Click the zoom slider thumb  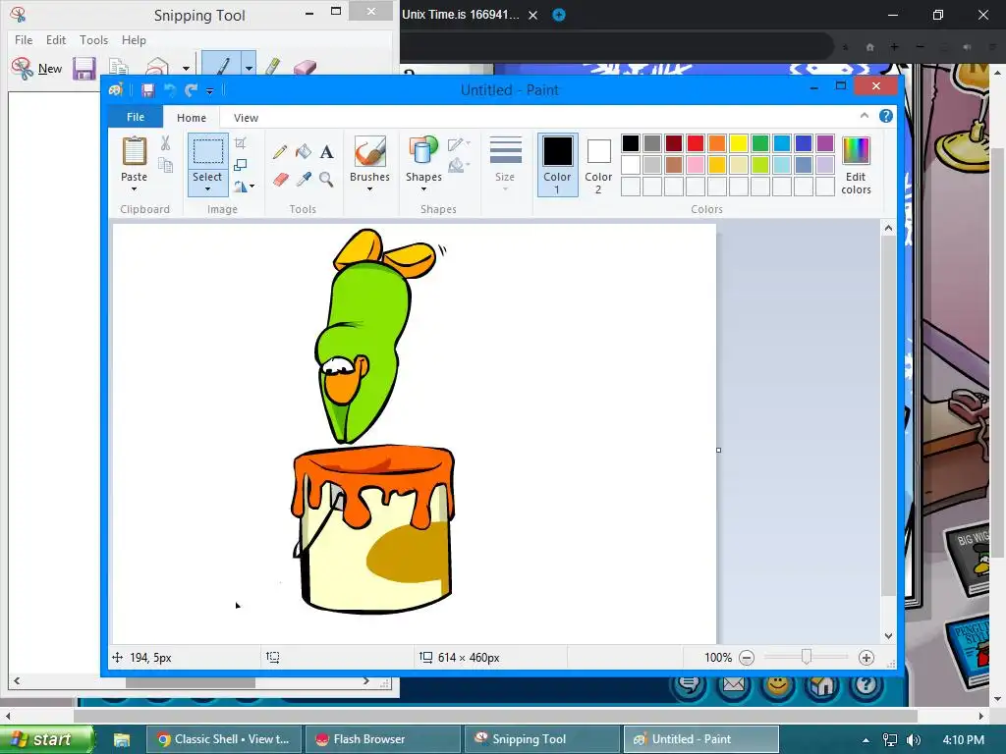[807, 657]
